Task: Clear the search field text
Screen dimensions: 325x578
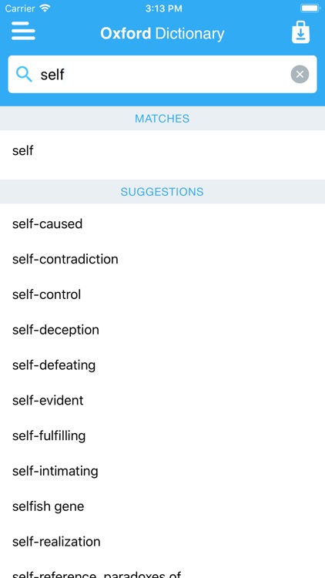Action: click(x=300, y=74)
